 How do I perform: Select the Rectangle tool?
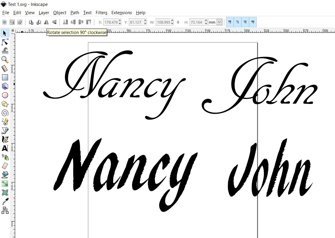click(x=5, y=77)
